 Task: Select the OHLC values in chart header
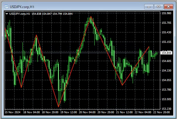[52, 14]
